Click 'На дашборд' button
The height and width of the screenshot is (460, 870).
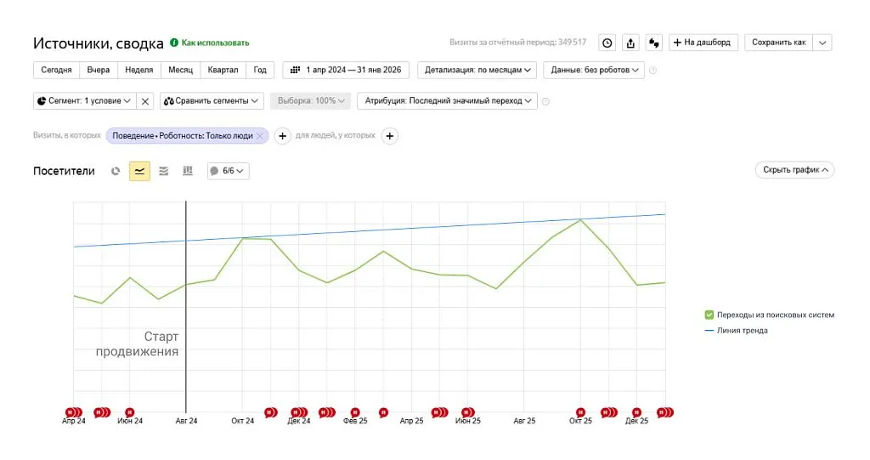point(703,43)
